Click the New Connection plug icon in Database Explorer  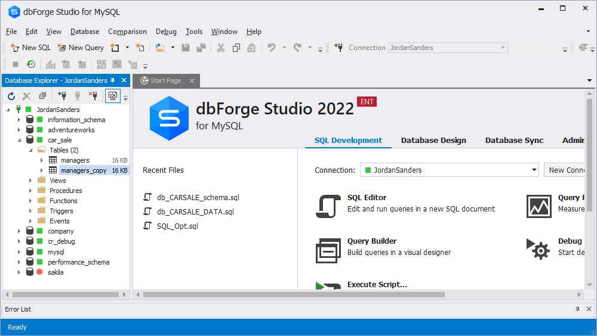click(x=62, y=96)
